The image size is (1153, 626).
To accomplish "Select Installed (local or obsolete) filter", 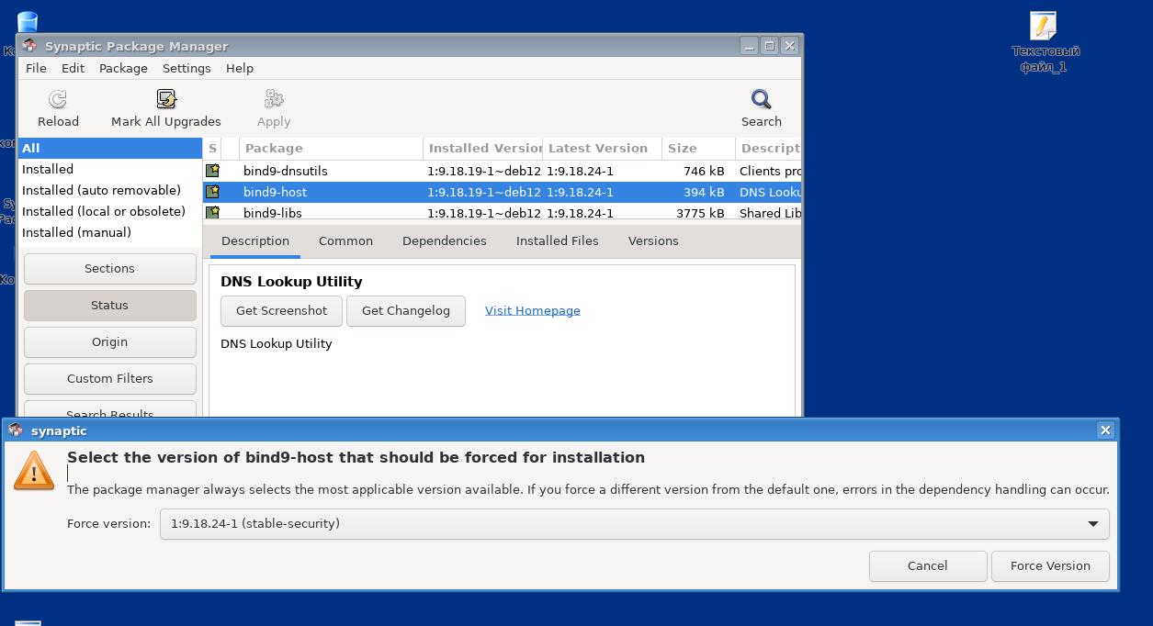I will (x=110, y=211).
